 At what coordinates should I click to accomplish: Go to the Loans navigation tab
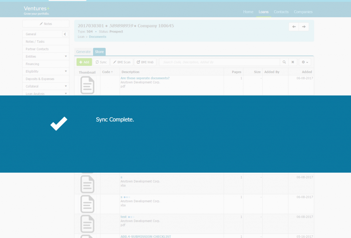[264, 12]
